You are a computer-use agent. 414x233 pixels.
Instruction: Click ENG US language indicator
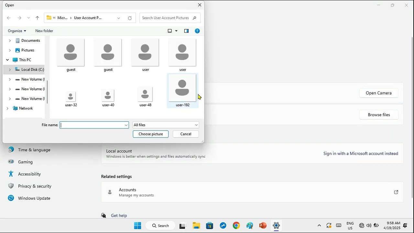click(350, 226)
